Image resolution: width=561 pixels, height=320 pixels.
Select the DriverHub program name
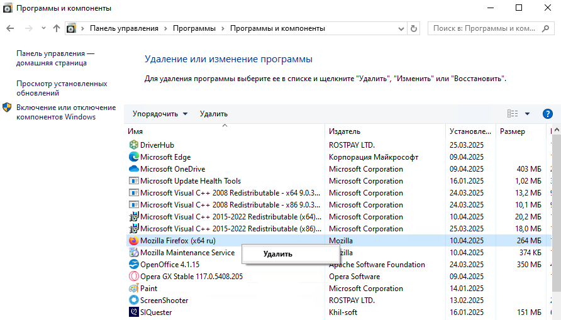[157, 145]
